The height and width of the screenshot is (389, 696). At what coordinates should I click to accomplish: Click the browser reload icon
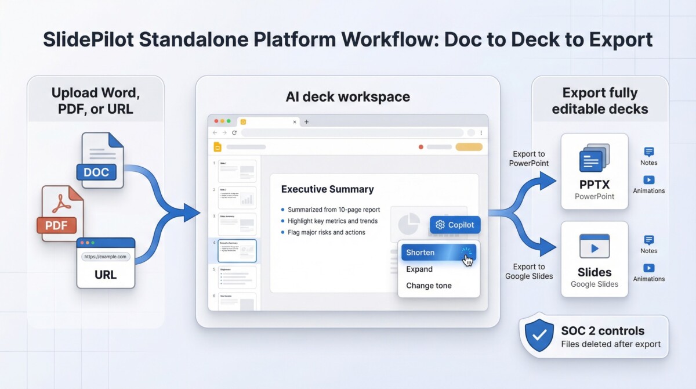point(234,133)
